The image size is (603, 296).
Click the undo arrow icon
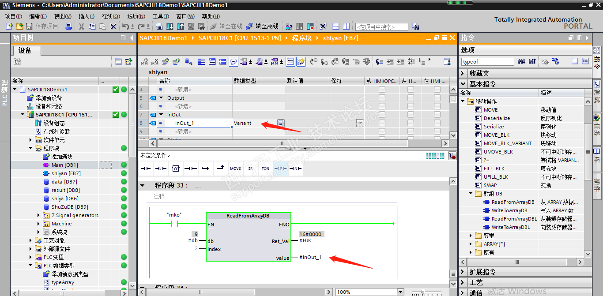(125, 26)
